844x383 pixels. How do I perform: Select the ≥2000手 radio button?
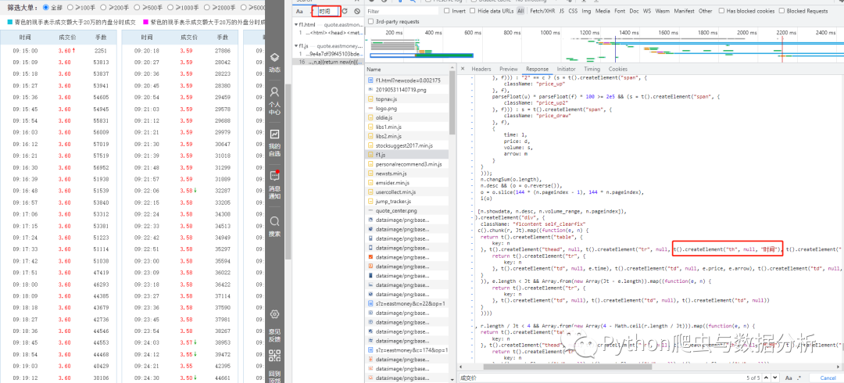click(206, 8)
